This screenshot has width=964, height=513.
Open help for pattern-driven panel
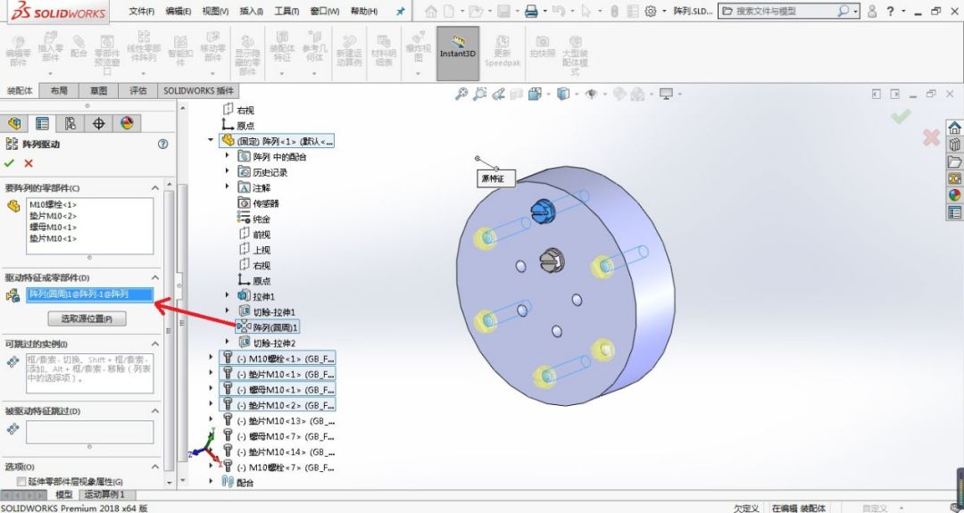pyautogui.click(x=162, y=144)
